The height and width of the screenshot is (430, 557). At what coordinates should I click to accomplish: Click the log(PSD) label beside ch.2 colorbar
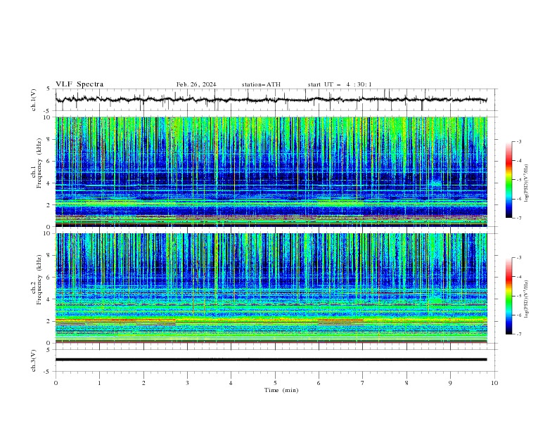tap(527, 299)
